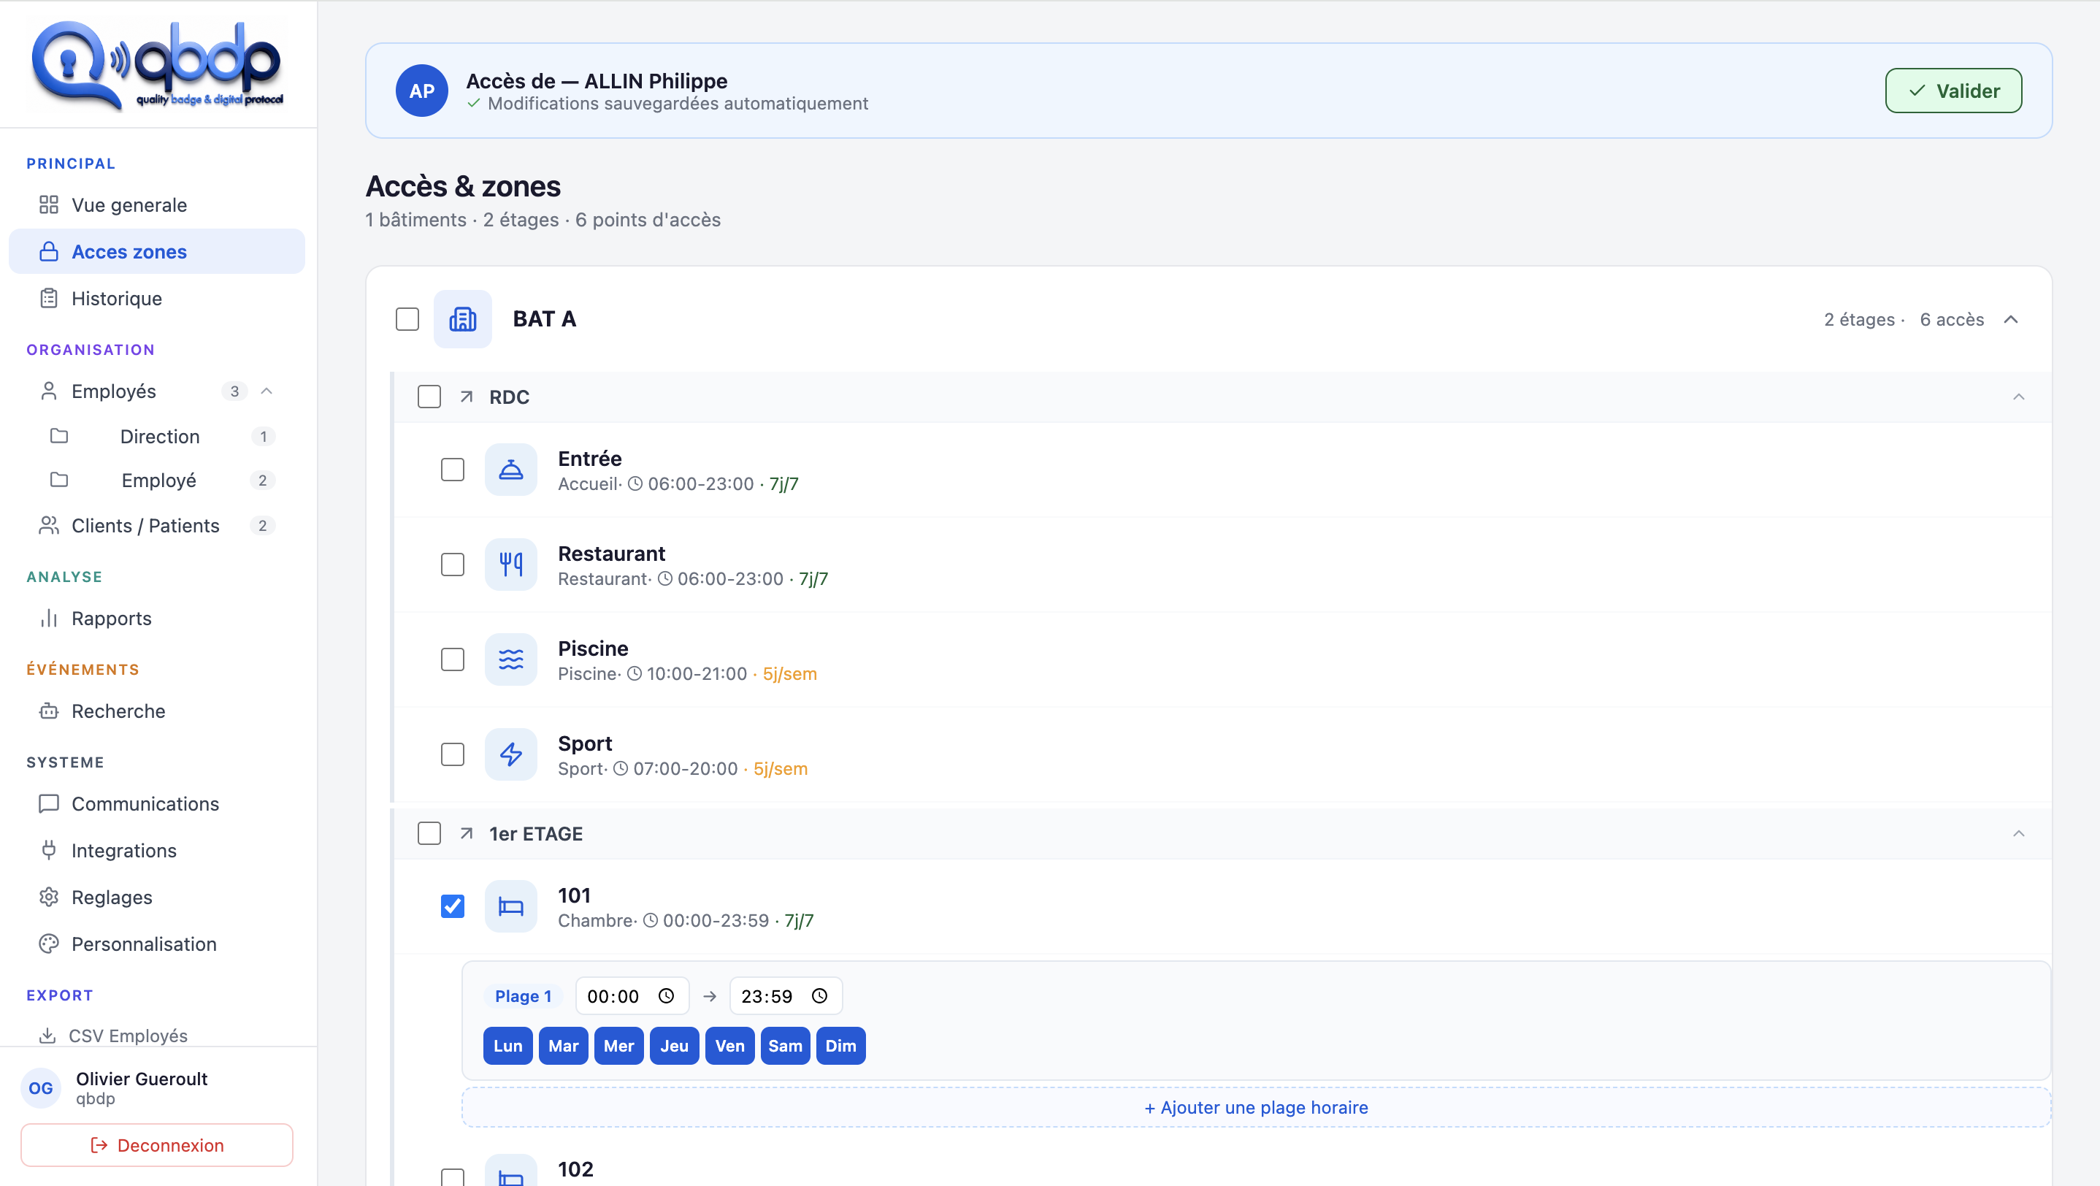2100x1186 pixels.
Task: Toggle Jeu day for Plage 1
Action: coord(674,1046)
